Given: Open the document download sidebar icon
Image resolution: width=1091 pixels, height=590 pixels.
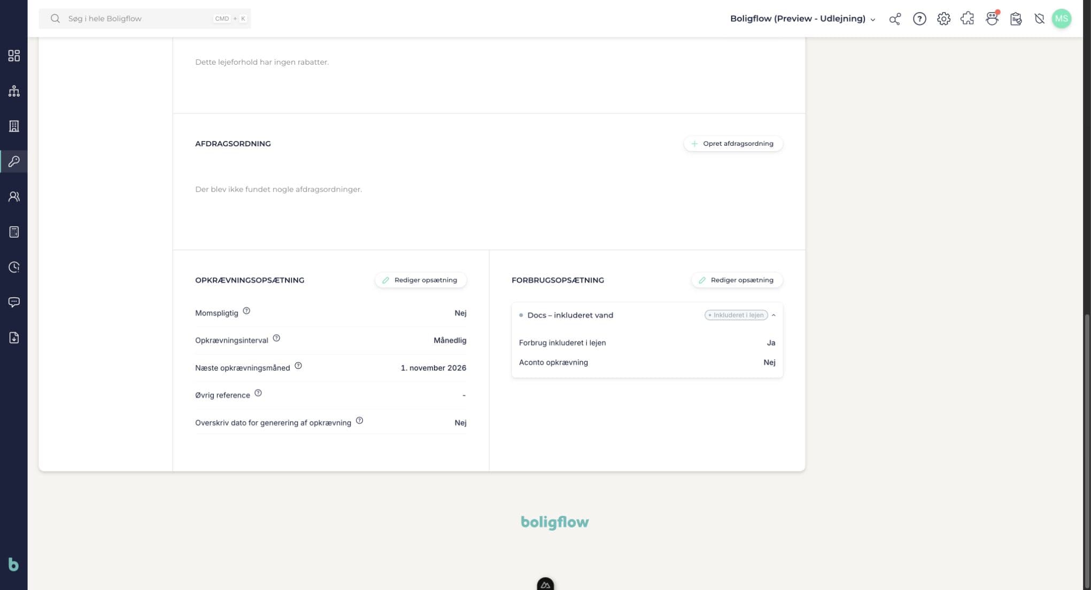Looking at the screenshot, I should [14, 337].
